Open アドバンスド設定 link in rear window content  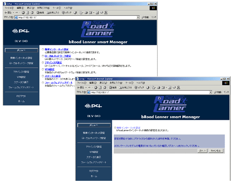(x=53, y=62)
